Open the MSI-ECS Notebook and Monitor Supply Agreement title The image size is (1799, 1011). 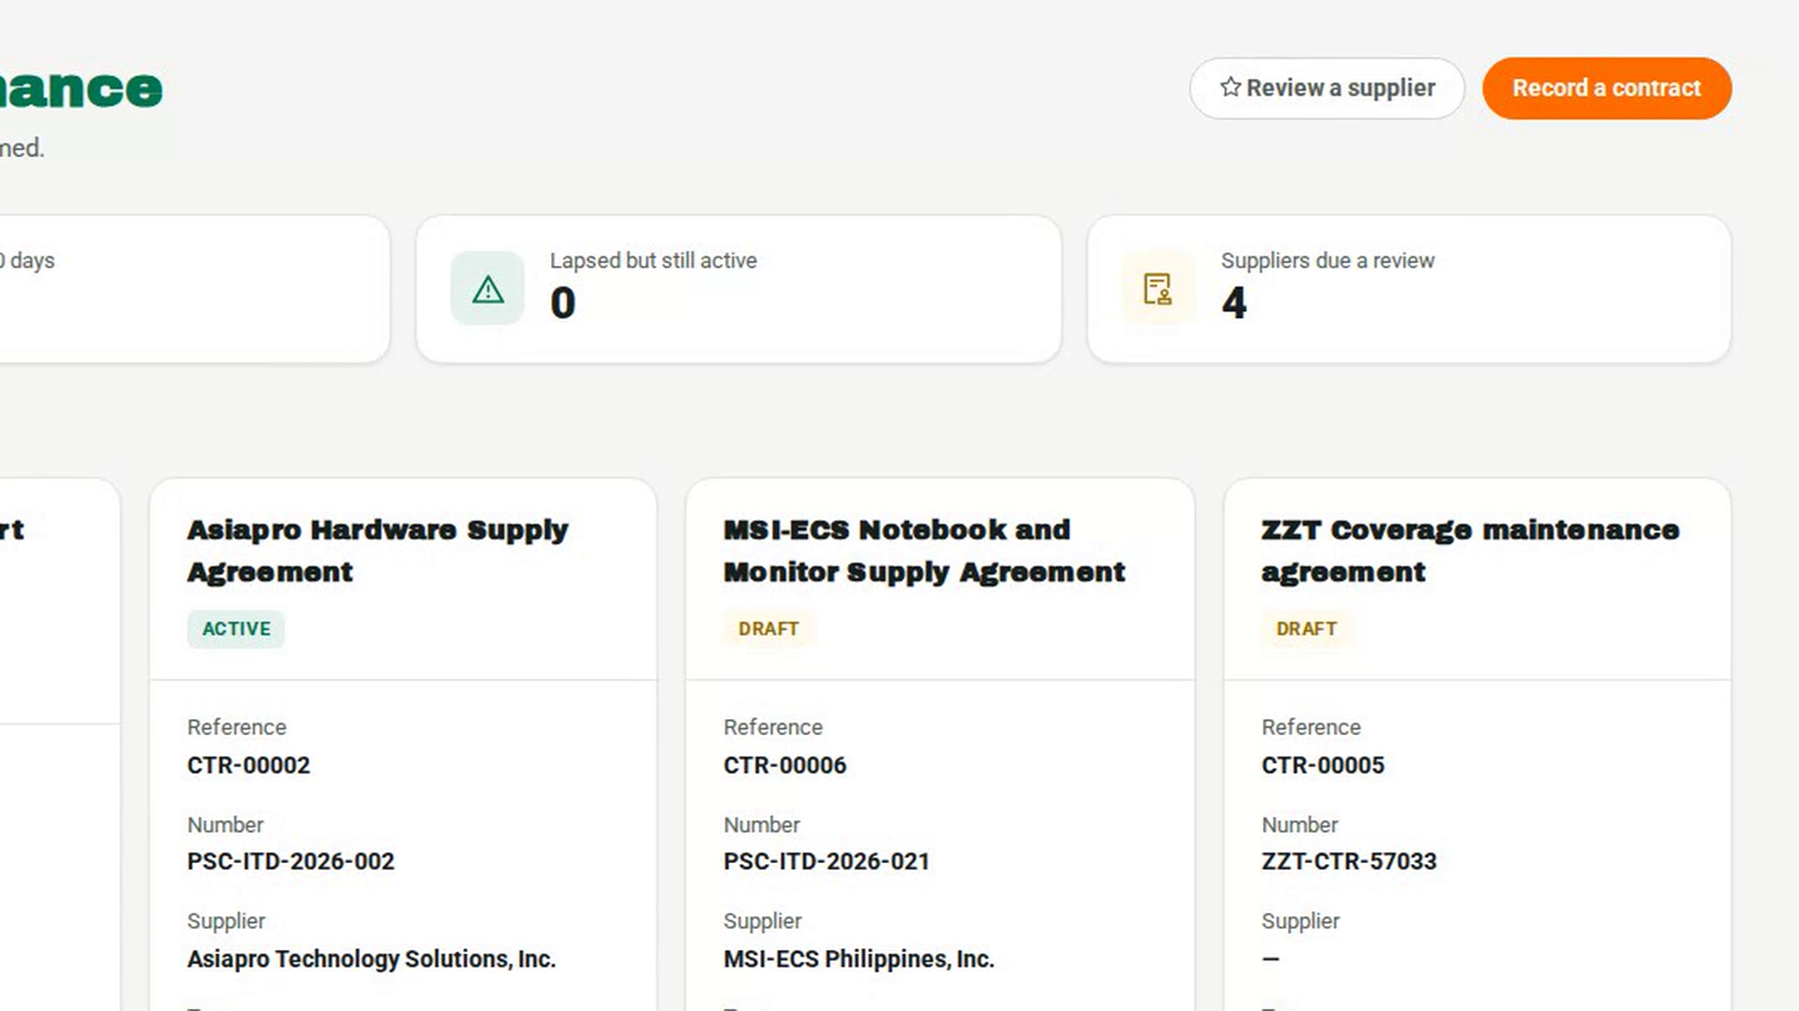pos(924,550)
